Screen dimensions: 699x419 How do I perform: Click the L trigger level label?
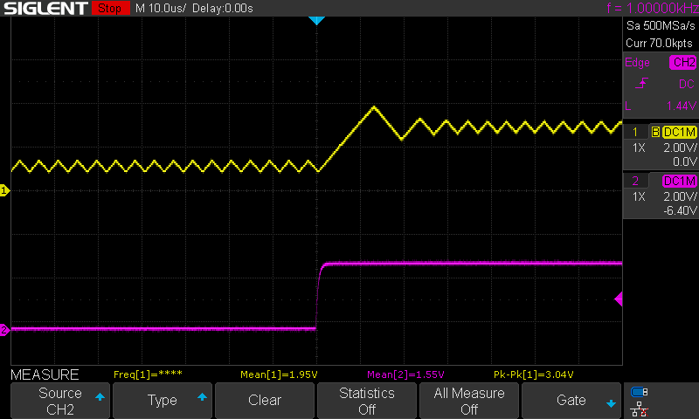pos(628,106)
